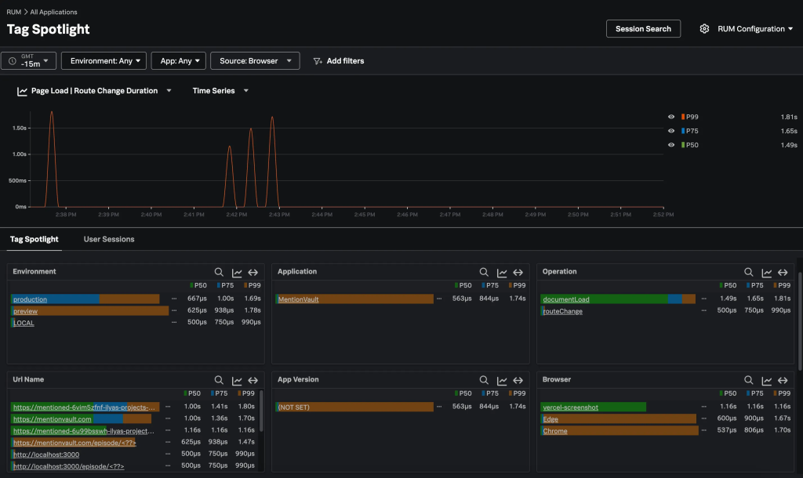The height and width of the screenshot is (478, 803).
Task: Click the search icon in Environment panel
Action: 220,272
